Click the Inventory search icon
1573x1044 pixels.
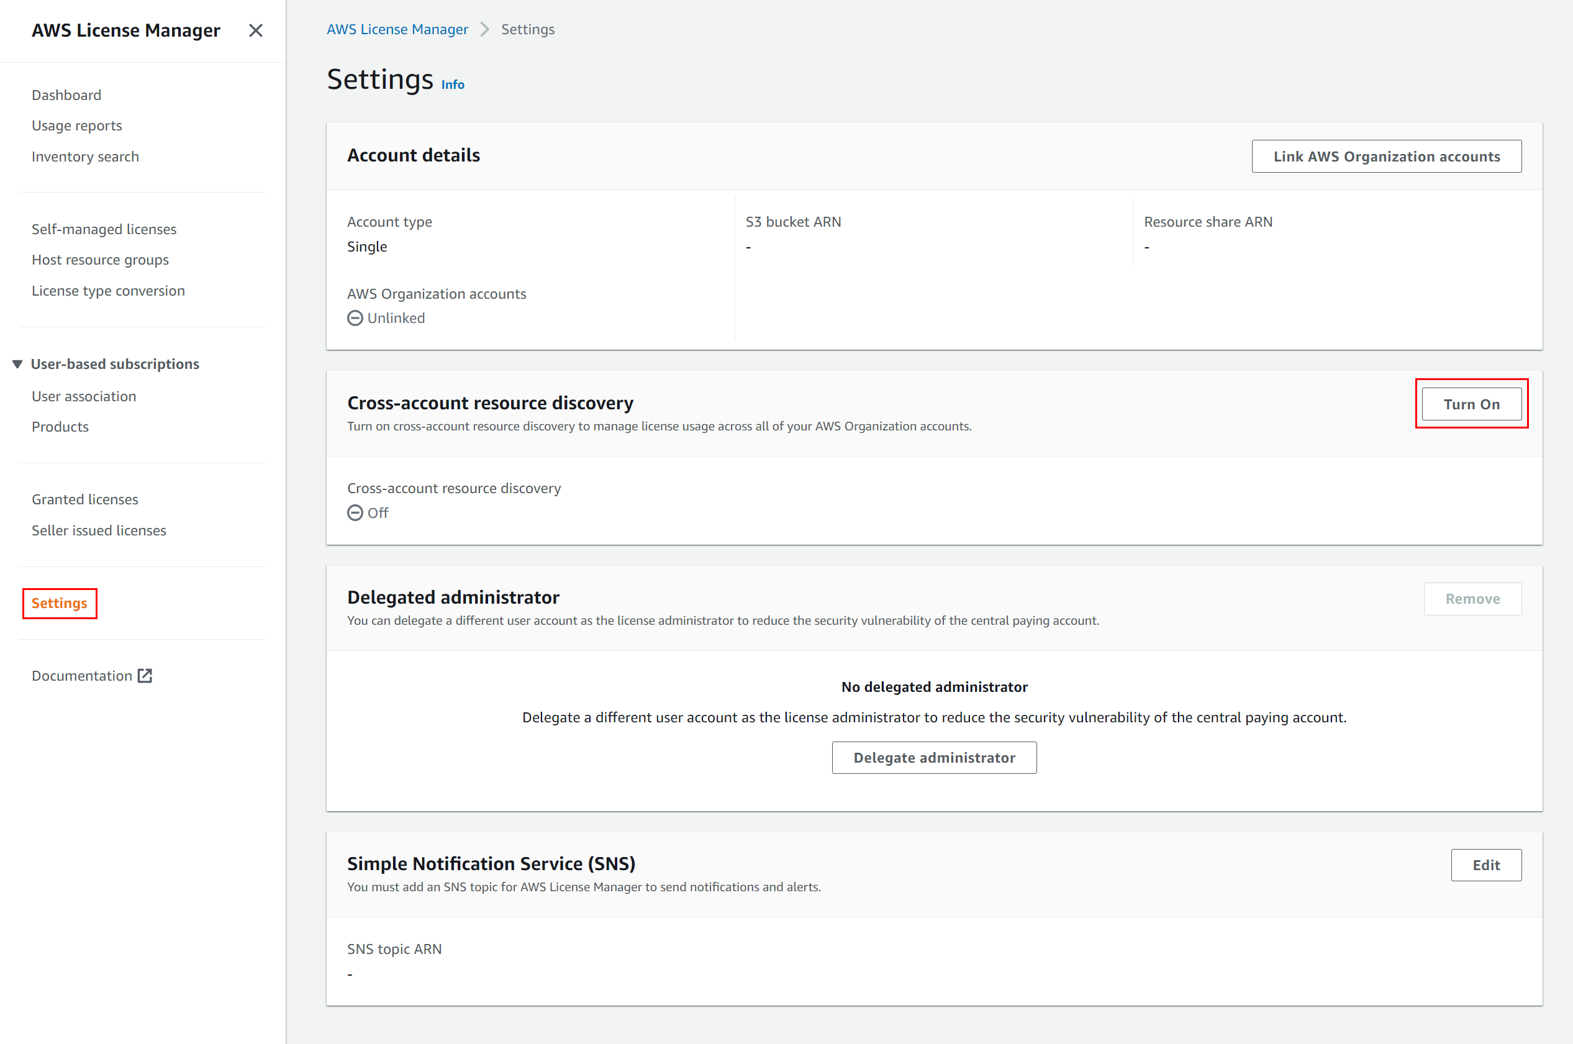[84, 155]
